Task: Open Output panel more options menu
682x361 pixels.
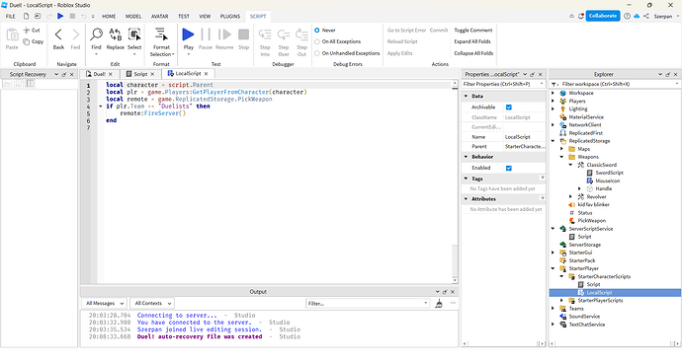Action: pos(453,303)
